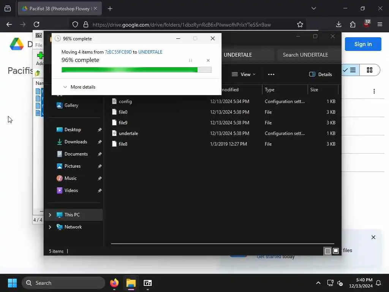Select the file named file8

tap(123, 144)
